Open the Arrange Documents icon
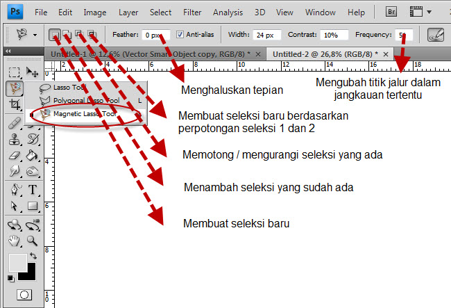This screenshot has width=451, height=308. coord(416,12)
